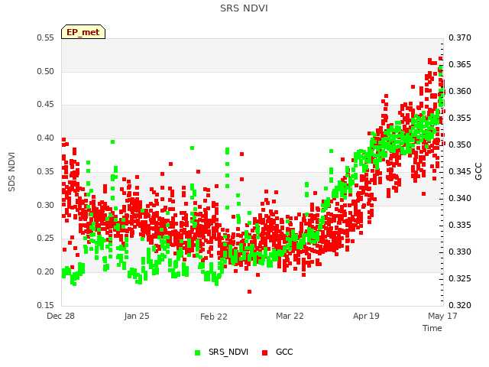Click the 0.365 right axis value
Screen dimensions: 489x367
460,64
